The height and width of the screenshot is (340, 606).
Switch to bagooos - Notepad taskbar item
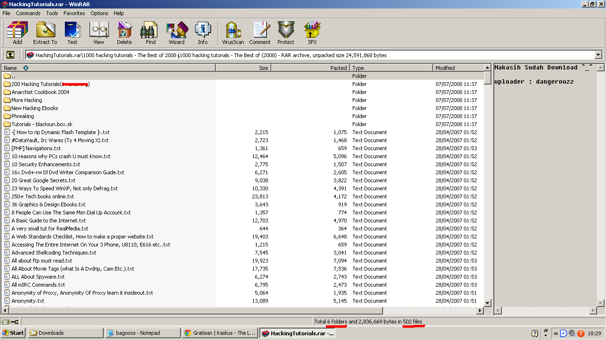coord(143,333)
